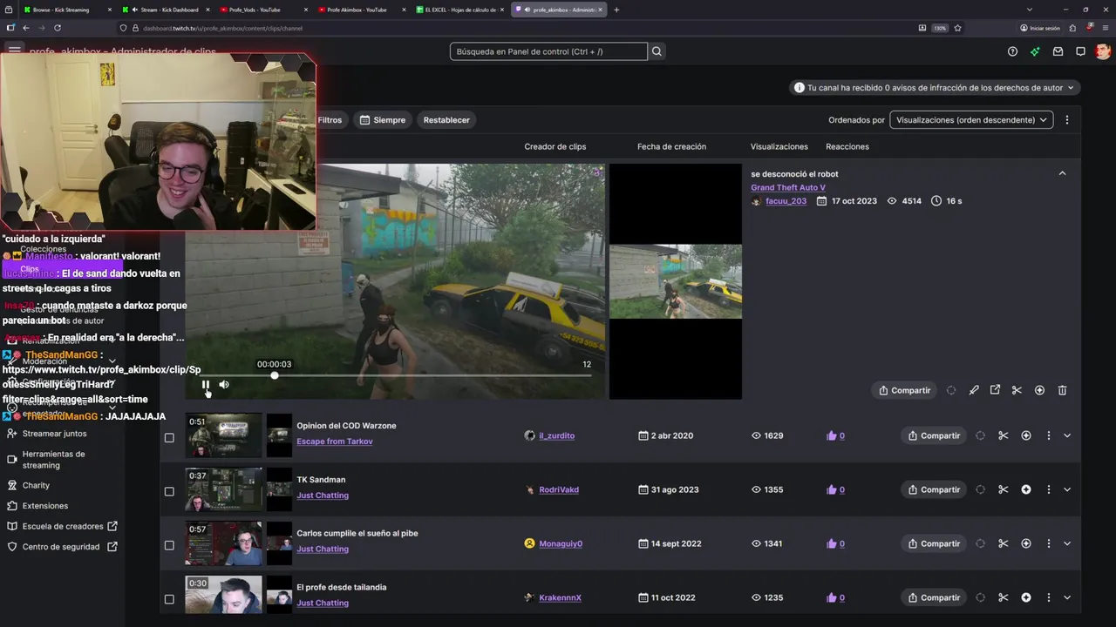1116x627 pixels.
Task: Open more options for Opinion del COD Warzone
Action: click(x=1048, y=435)
